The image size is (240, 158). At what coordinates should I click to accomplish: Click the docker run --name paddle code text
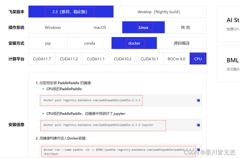119,152
